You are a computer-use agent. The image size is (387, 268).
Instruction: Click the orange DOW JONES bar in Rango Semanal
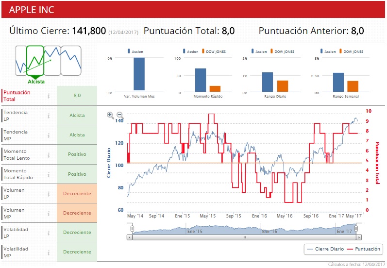pyautogui.click(x=353, y=86)
